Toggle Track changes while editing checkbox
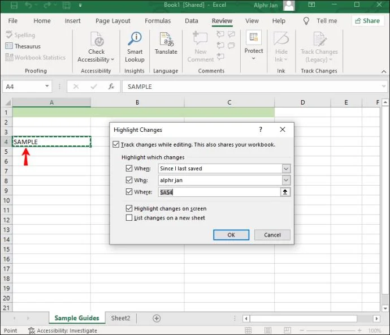This screenshot has width=390, height=335. (x=116, y=144)
